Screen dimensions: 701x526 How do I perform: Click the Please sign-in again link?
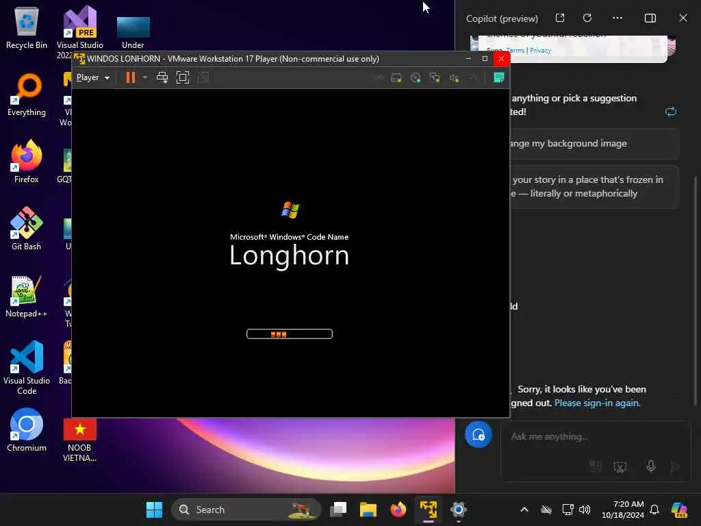[597, 403]
